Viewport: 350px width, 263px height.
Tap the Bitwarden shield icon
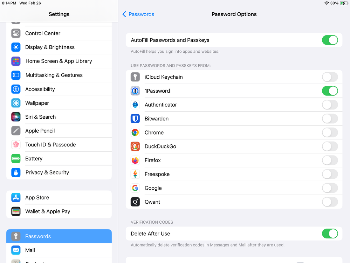pyautogui.click(x=135, y=119)
